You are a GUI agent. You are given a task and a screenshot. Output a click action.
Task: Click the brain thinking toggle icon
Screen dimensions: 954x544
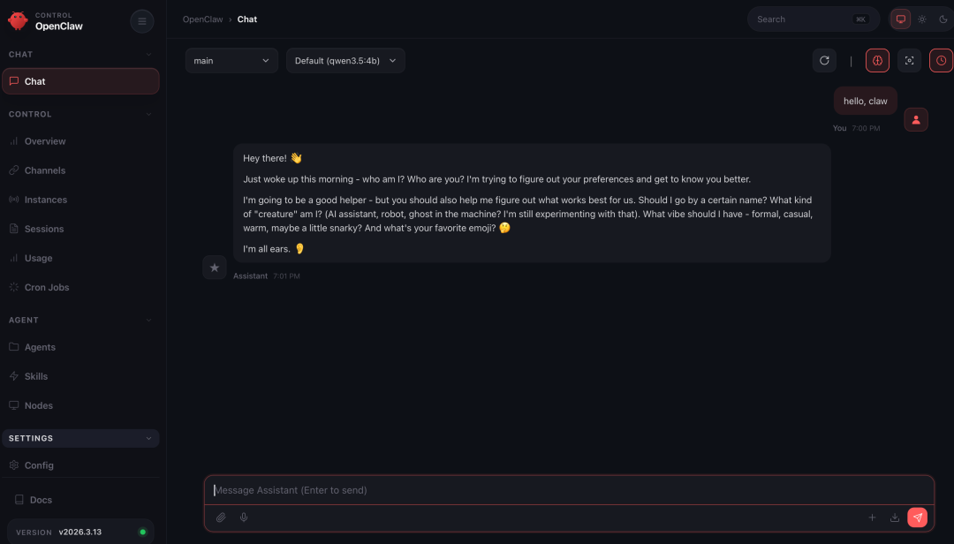coord(877,60)
